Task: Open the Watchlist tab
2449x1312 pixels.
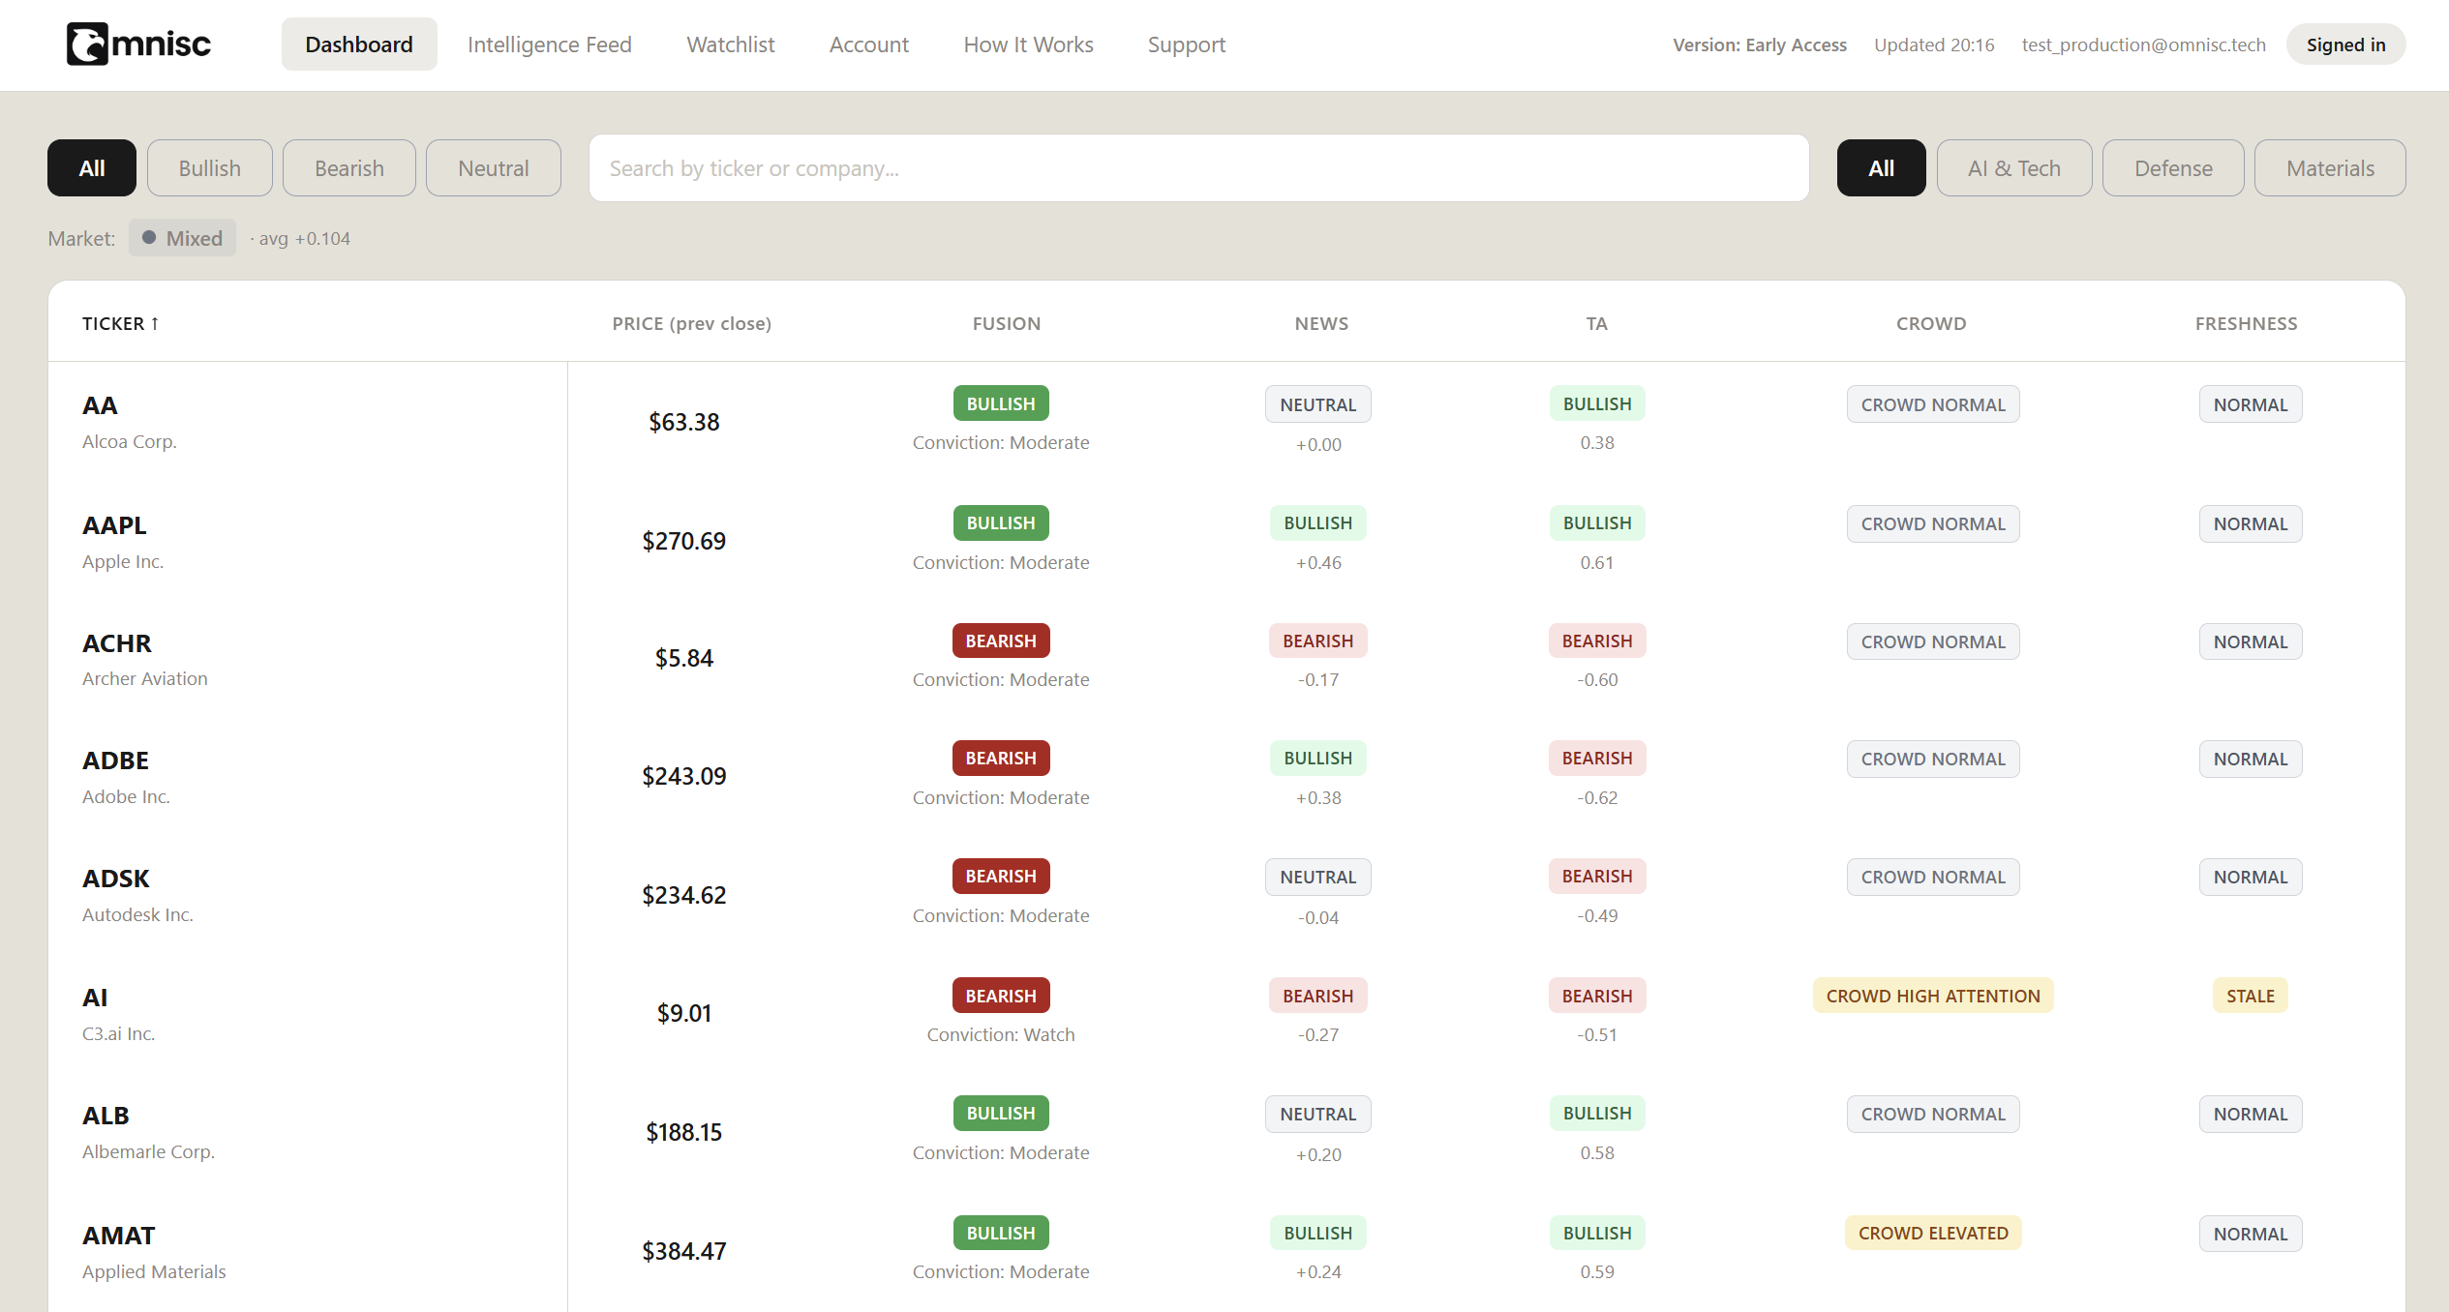Action: point(730,45)
